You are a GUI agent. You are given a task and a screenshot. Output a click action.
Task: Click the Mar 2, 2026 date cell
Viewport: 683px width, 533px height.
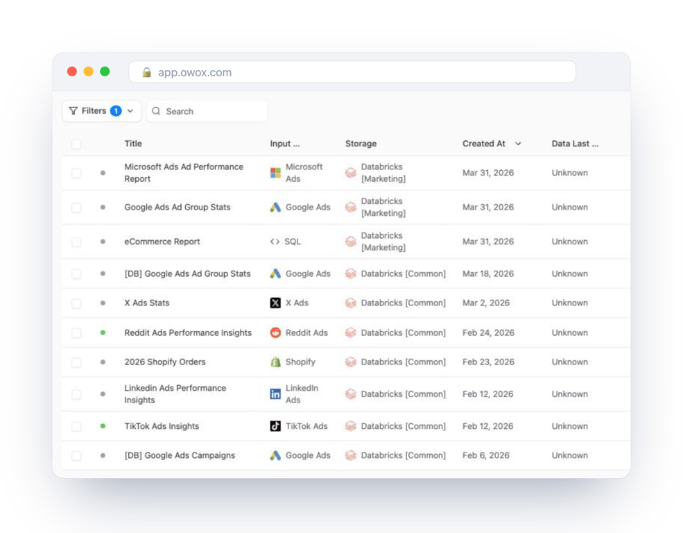[486, 303]
